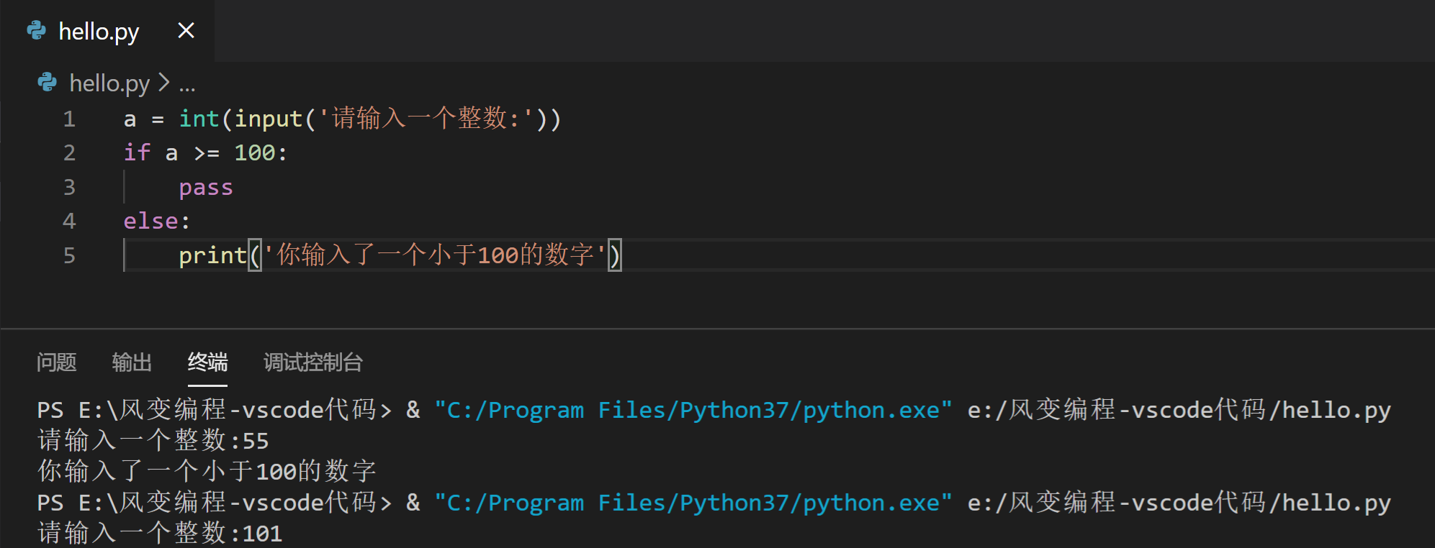Select the hello.py editor tab
Viewport: 1435px width, 548px height.
pos(107,31)
